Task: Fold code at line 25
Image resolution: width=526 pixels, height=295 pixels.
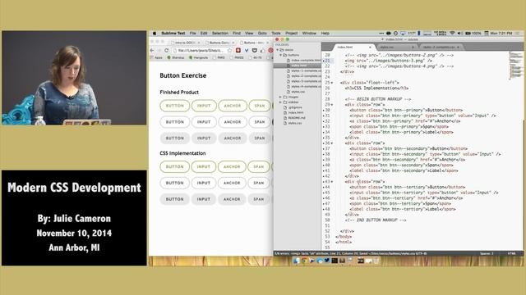Action: coord(332,83)
